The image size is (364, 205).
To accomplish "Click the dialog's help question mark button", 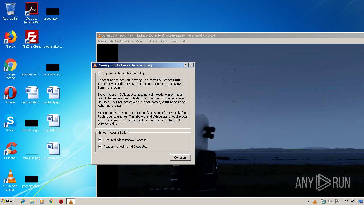I will (x=186, y=65).
